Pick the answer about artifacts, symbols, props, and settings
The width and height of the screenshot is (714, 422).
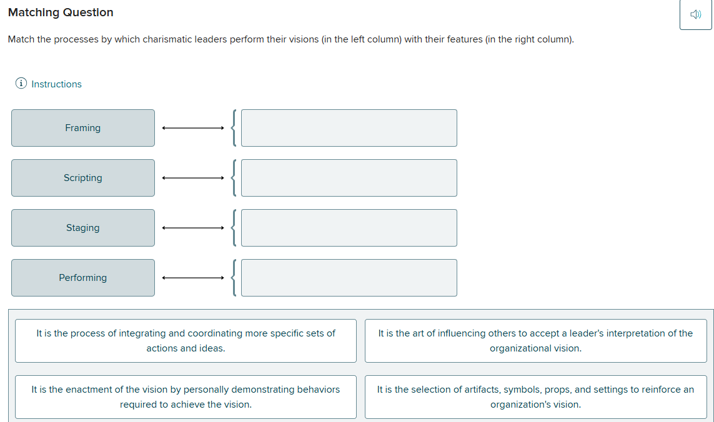point(535,396)
